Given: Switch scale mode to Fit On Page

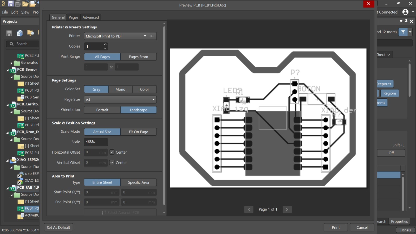Looking at the screenshot, I should point(139,132).
